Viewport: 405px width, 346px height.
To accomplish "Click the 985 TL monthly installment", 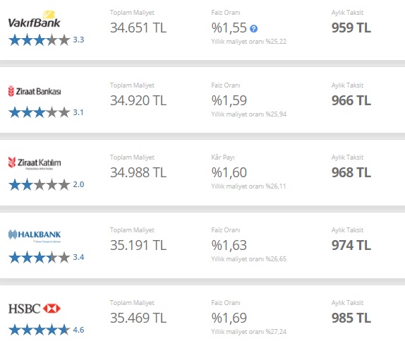I will point(351,318).
